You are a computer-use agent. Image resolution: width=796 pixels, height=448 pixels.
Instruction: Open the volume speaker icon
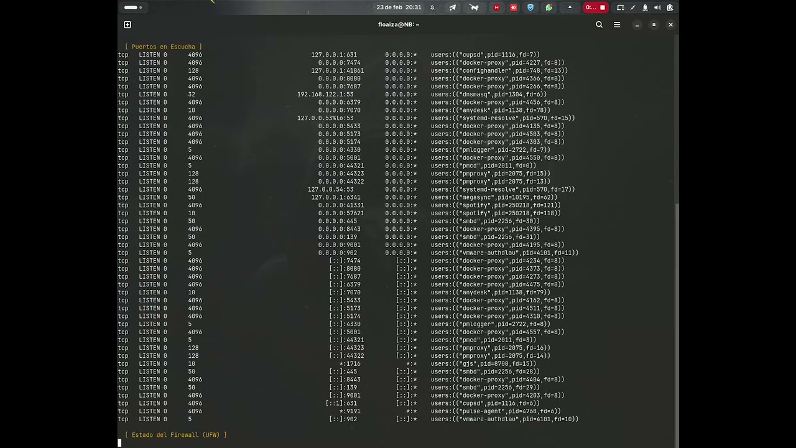(x=657, y=7)
